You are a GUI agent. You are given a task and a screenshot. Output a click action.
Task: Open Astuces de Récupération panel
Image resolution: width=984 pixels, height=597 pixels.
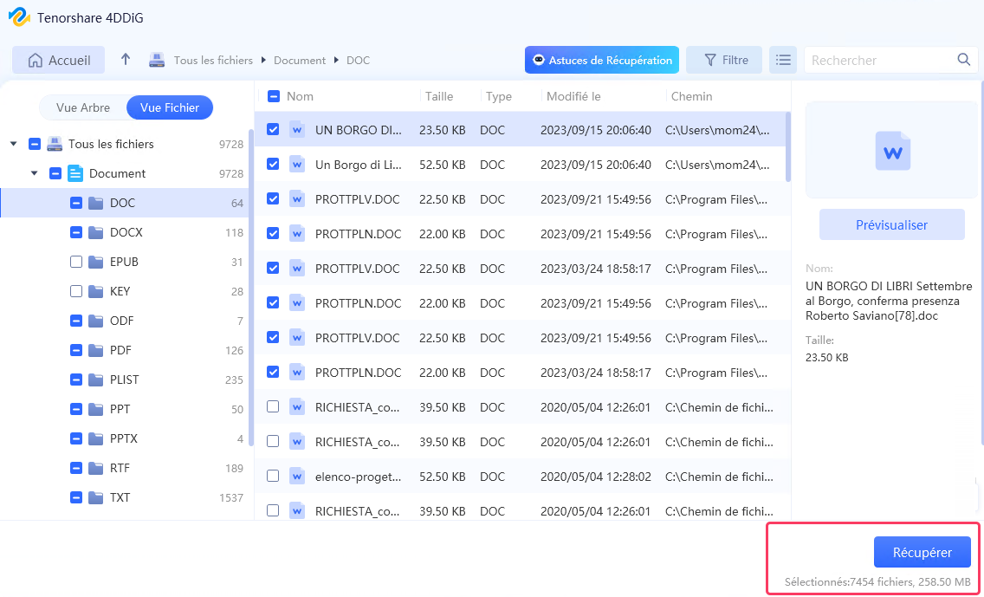click(x=601, y=60)
